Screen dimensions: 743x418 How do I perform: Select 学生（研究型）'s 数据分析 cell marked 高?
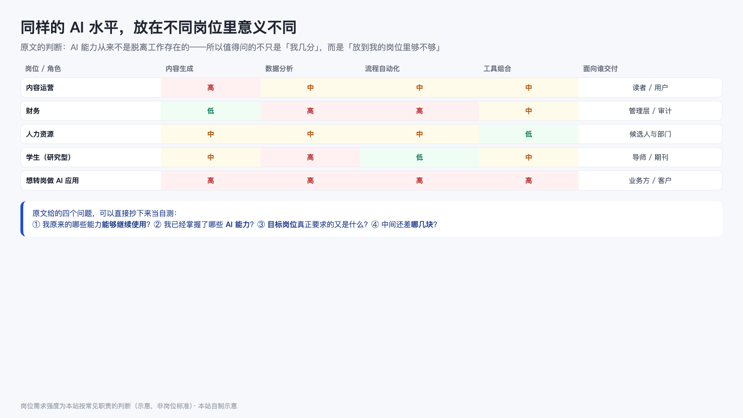(311, 157)
